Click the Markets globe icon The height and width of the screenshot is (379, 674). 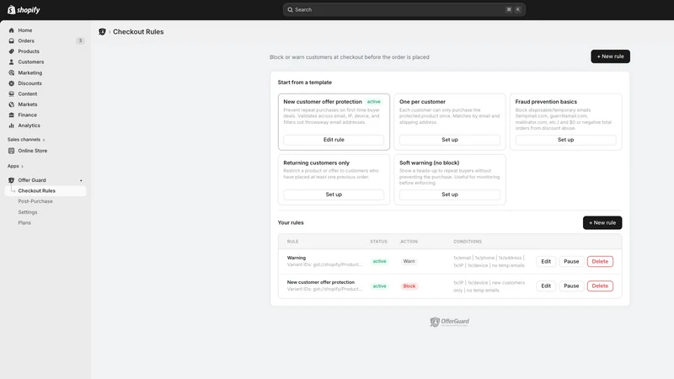pos(11,104)
